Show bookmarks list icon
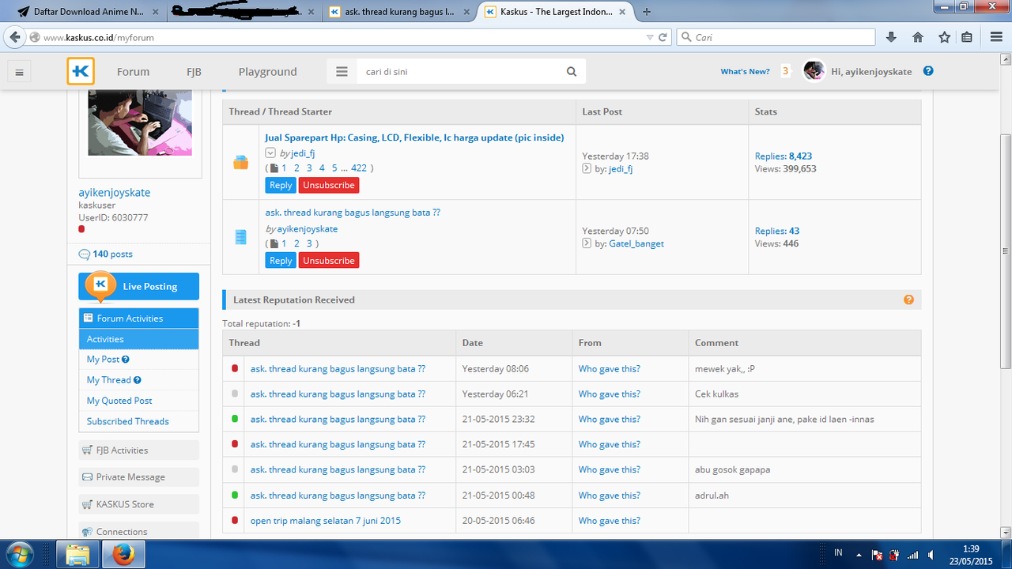 (x=967, y=37)
